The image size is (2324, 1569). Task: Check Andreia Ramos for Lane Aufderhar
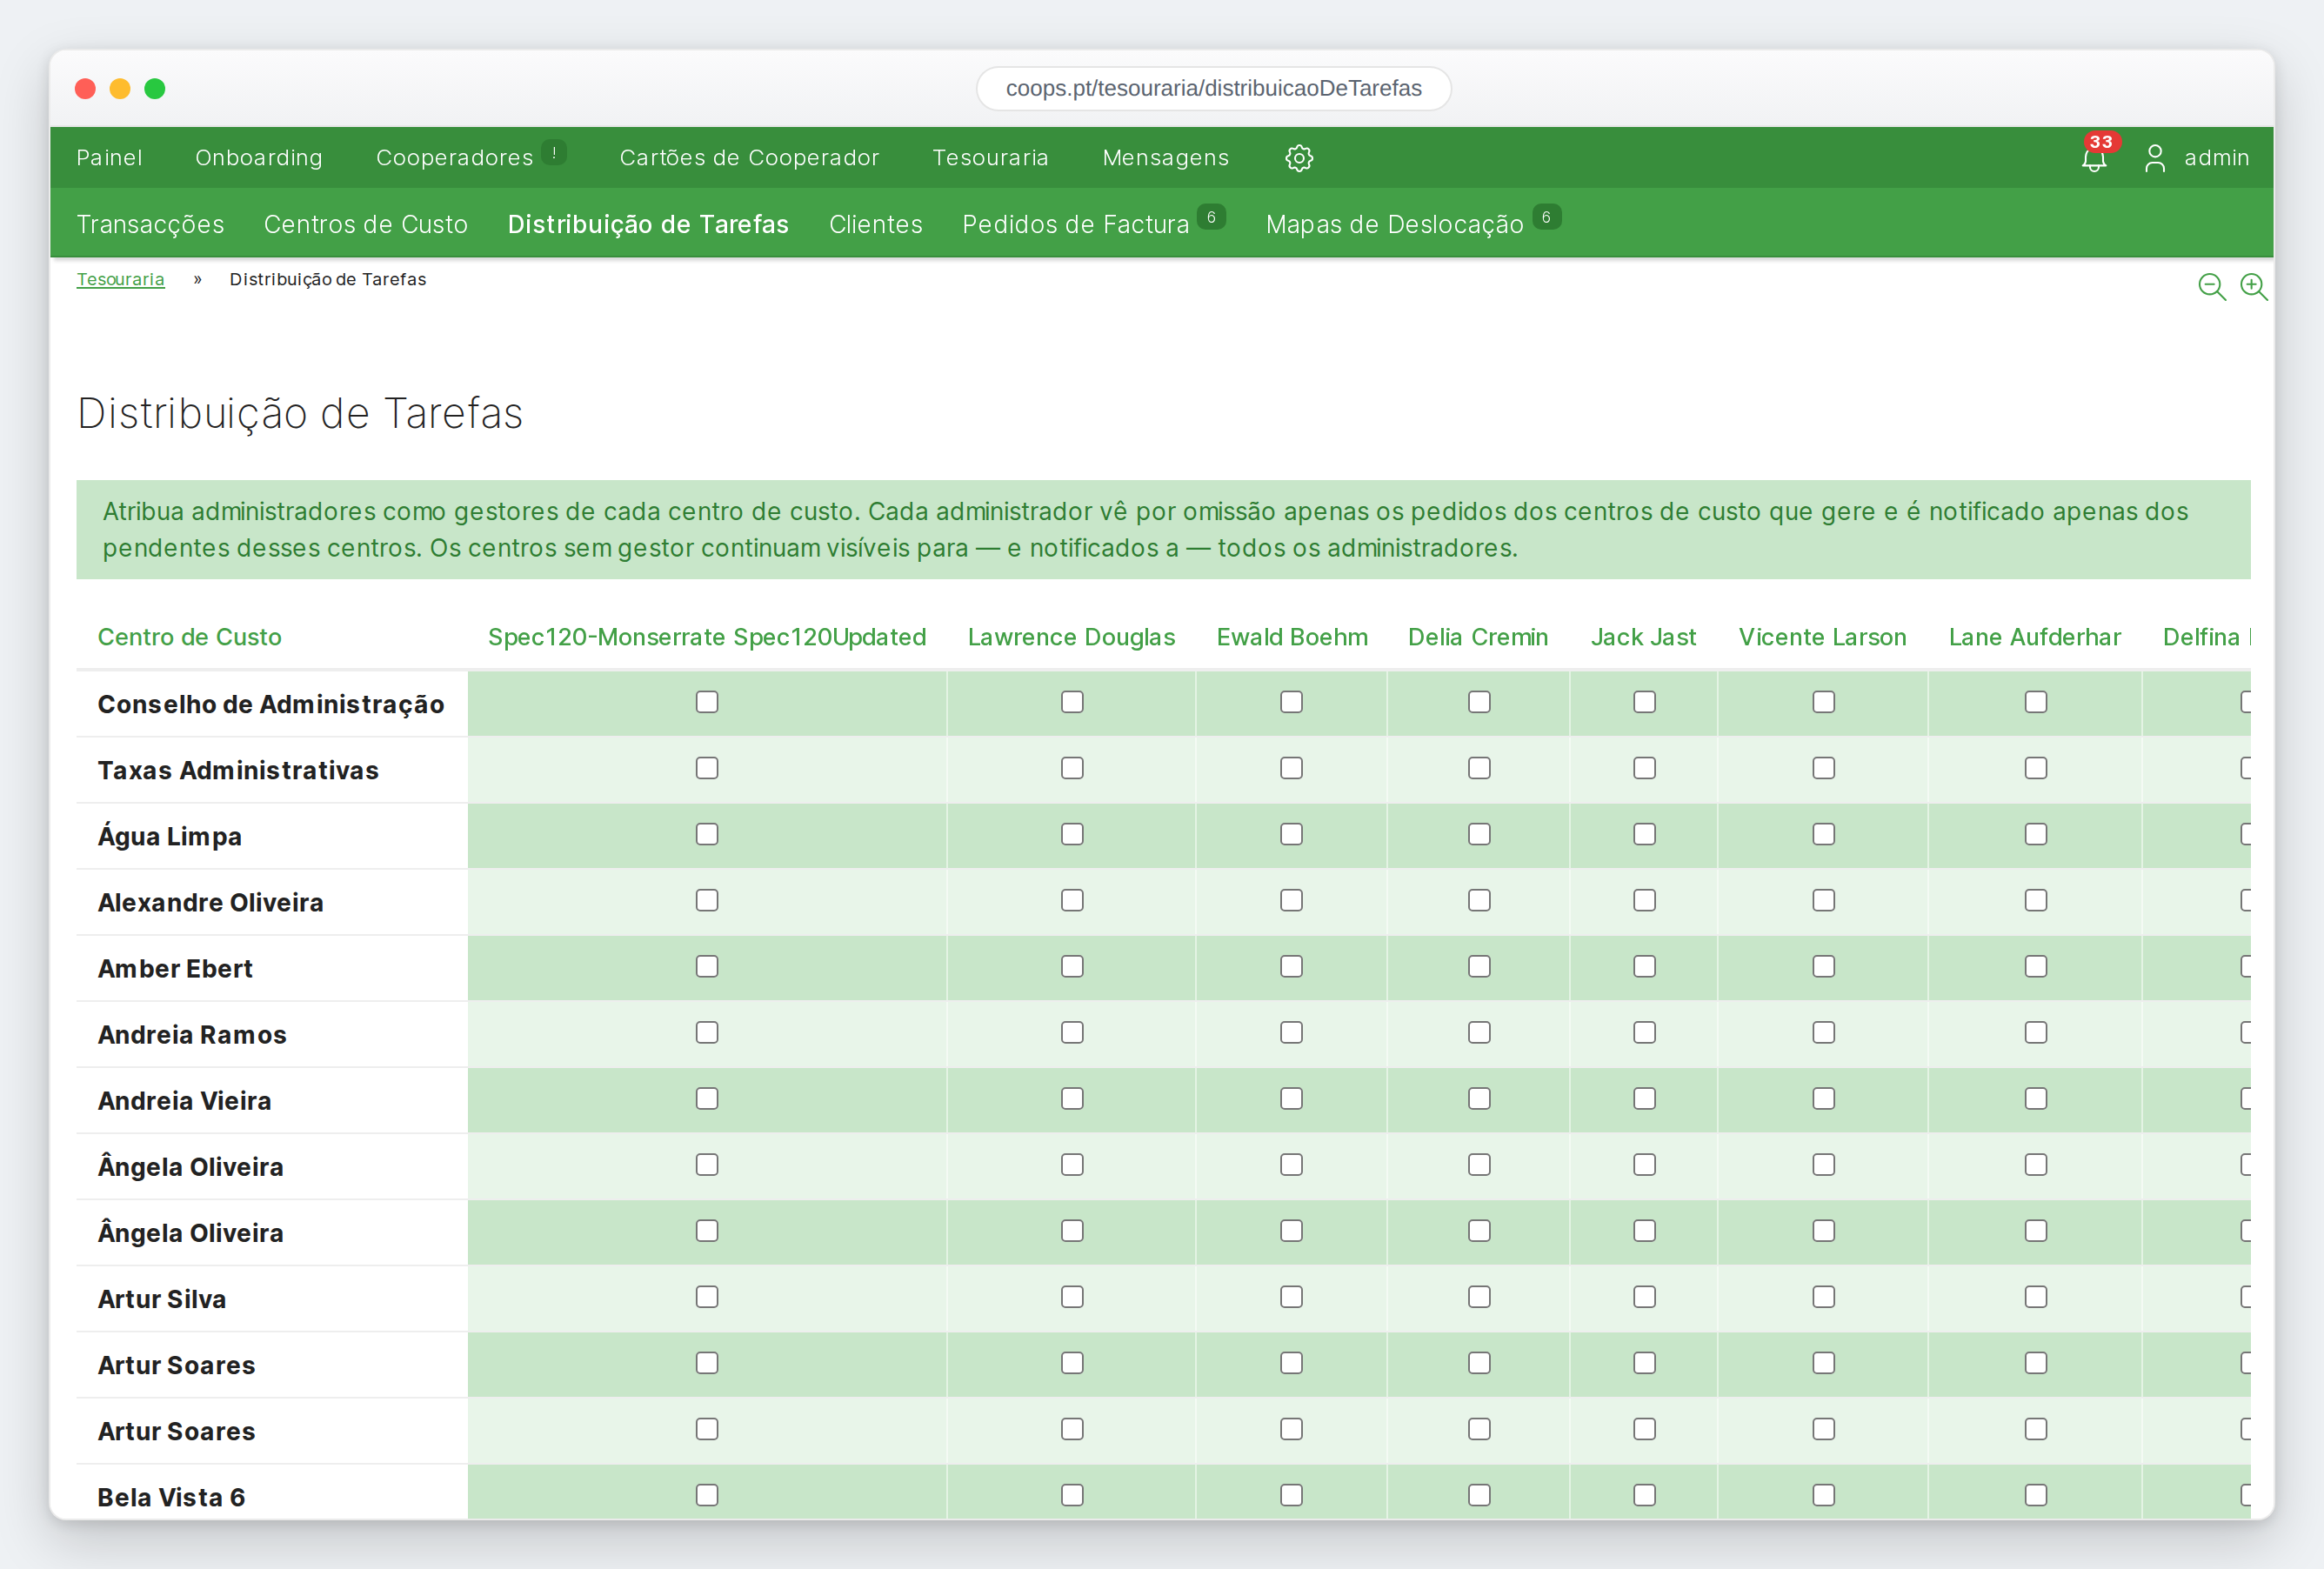coord(2035,1032)
